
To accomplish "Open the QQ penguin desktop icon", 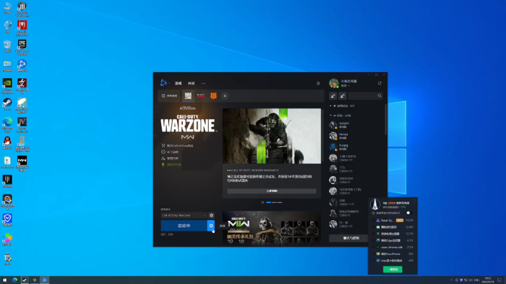I will click(7, 143).
